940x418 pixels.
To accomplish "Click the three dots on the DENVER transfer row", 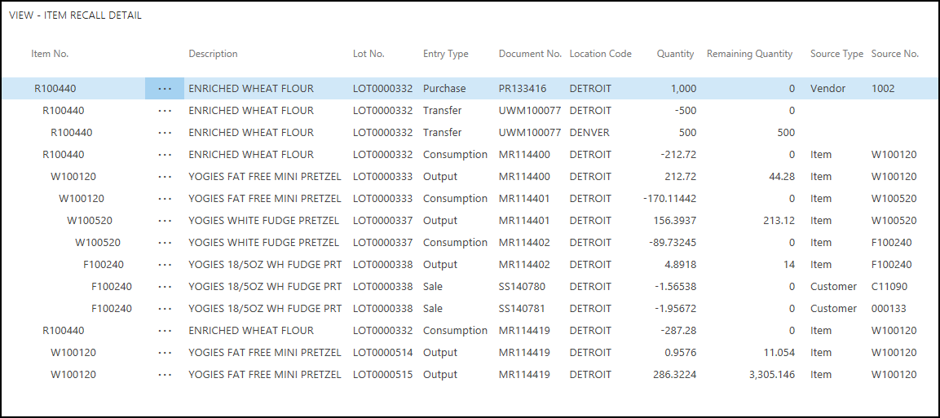I will point(165,133).
